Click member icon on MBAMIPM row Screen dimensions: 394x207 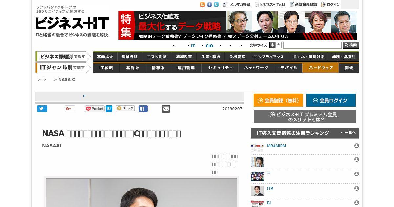(x=357, y=146)
